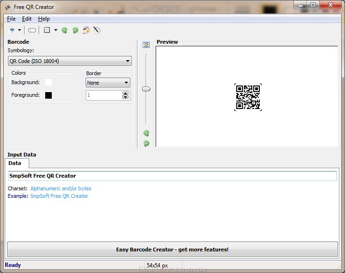Screen dimensions: 345x273
Task: Click the text field toolbar icon
Action: pos(32,31)
